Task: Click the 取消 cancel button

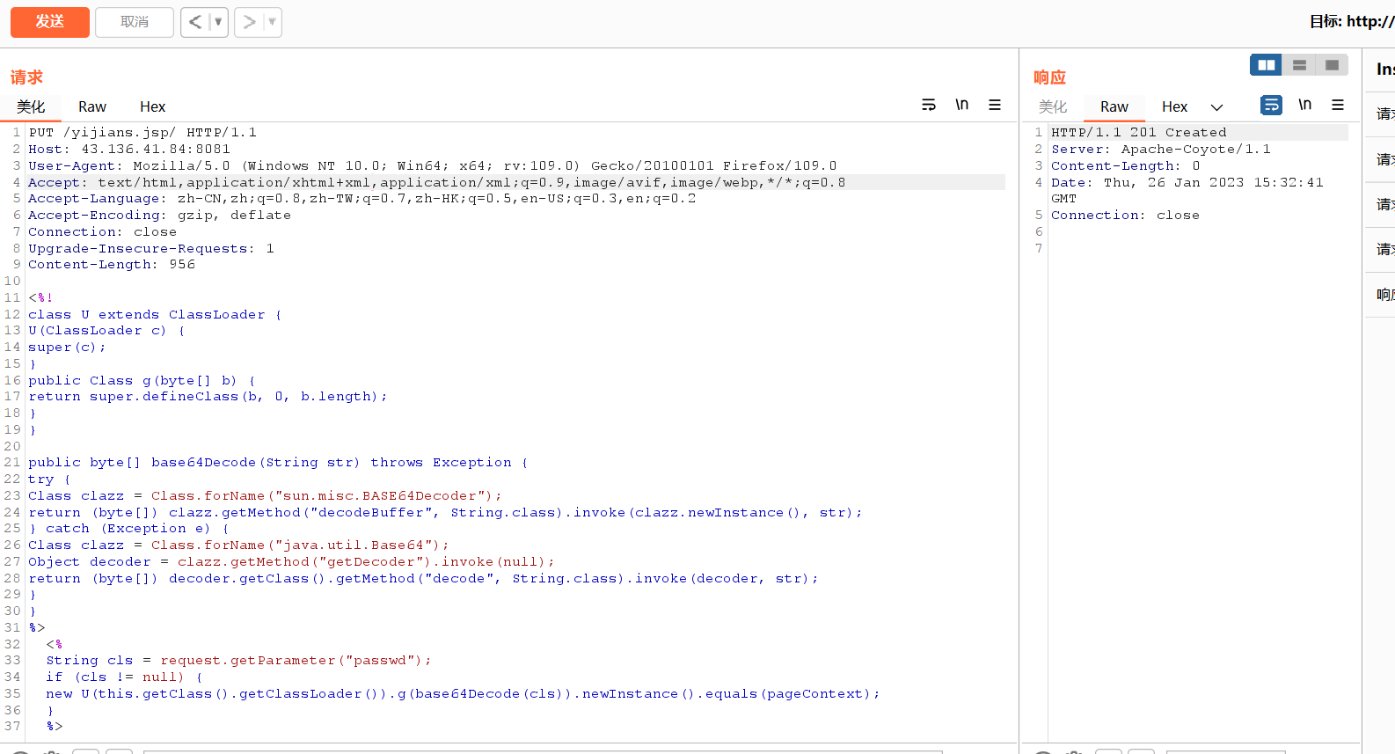Action: (x=135, y=22)
